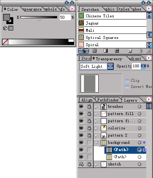
Task: Hide the brushes layer
Action: click(81, 107)
